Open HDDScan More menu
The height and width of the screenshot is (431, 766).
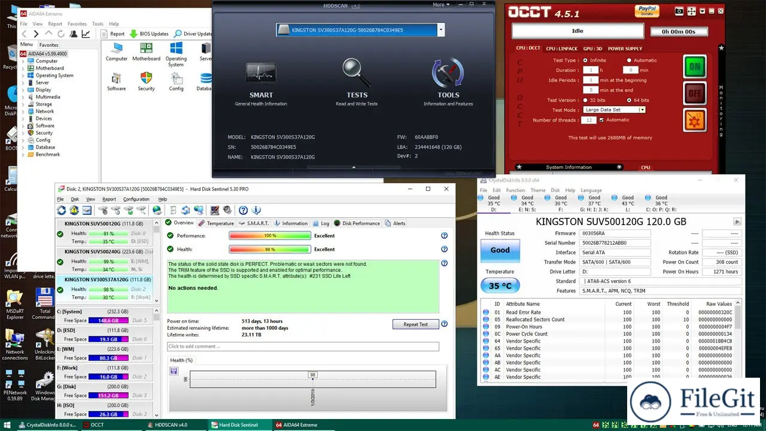[441, 5]
